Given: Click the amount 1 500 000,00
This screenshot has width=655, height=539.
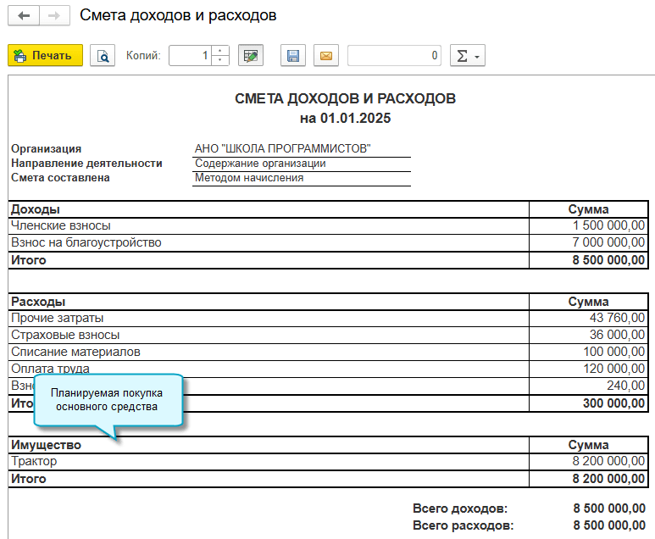Looking at the screenshot, I should click(x=608, y=225).
